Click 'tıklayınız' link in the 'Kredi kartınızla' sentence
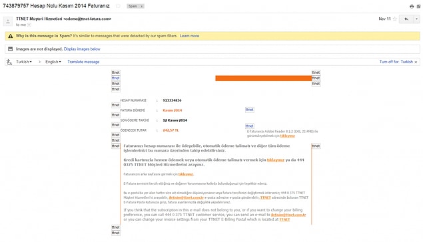This screenshot has width=423, height=242. (275, 160)
